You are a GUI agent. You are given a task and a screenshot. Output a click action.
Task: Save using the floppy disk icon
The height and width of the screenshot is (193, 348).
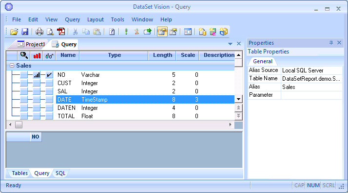(x=25, y=32)
